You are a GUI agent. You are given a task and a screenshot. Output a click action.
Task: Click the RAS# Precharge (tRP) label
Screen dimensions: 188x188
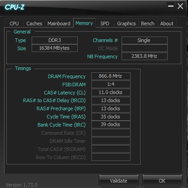click(61, 108)
